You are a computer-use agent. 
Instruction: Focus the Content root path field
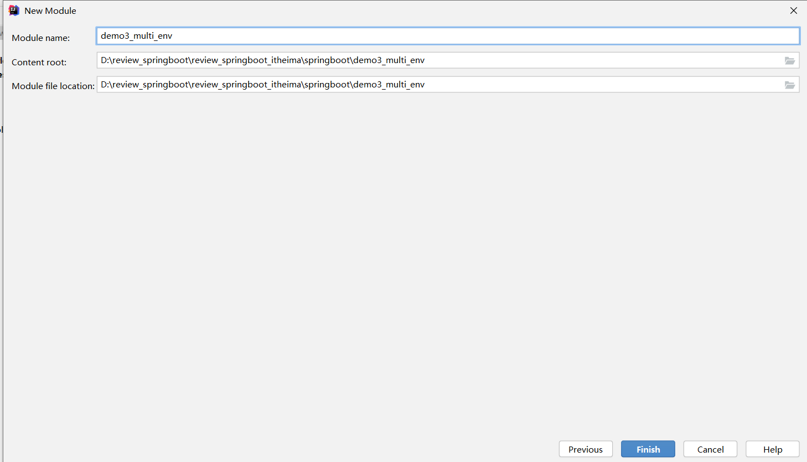tap(553, 60)
